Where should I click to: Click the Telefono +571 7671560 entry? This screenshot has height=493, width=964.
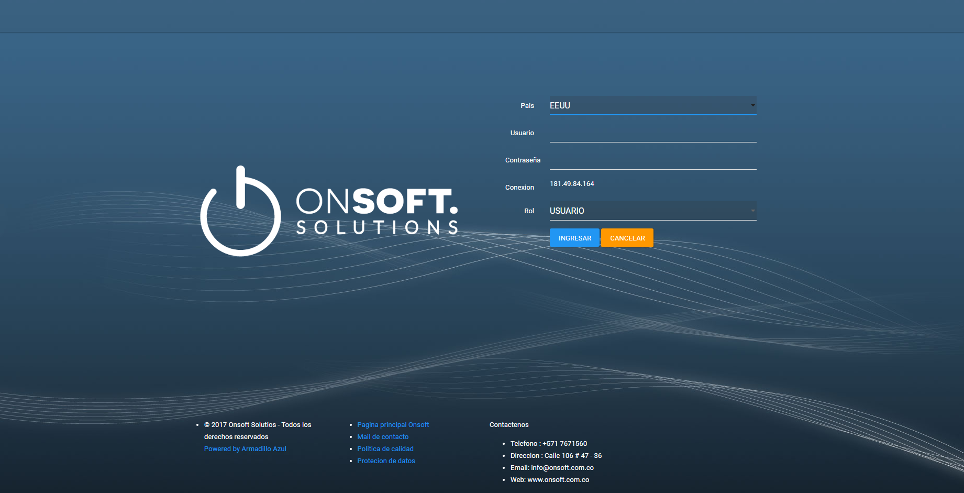[x=549, y=444]
